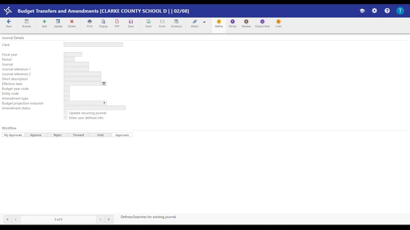Click the Amendment status field

click(94, 108)
